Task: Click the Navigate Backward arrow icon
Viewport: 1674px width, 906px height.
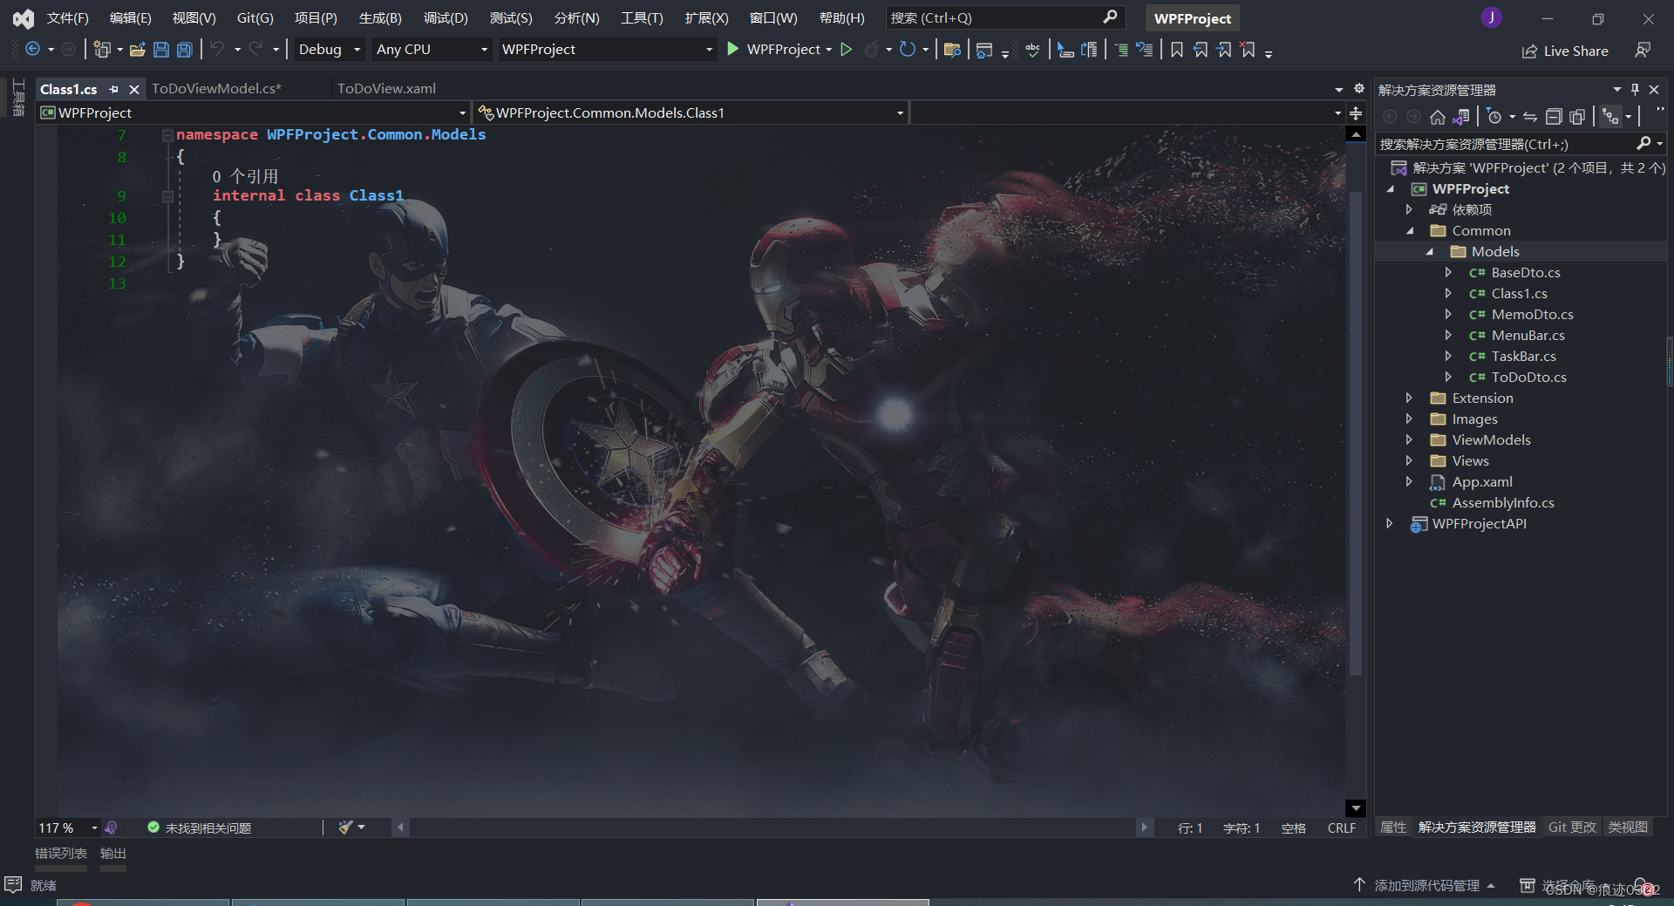Action: tap(32, 50)
